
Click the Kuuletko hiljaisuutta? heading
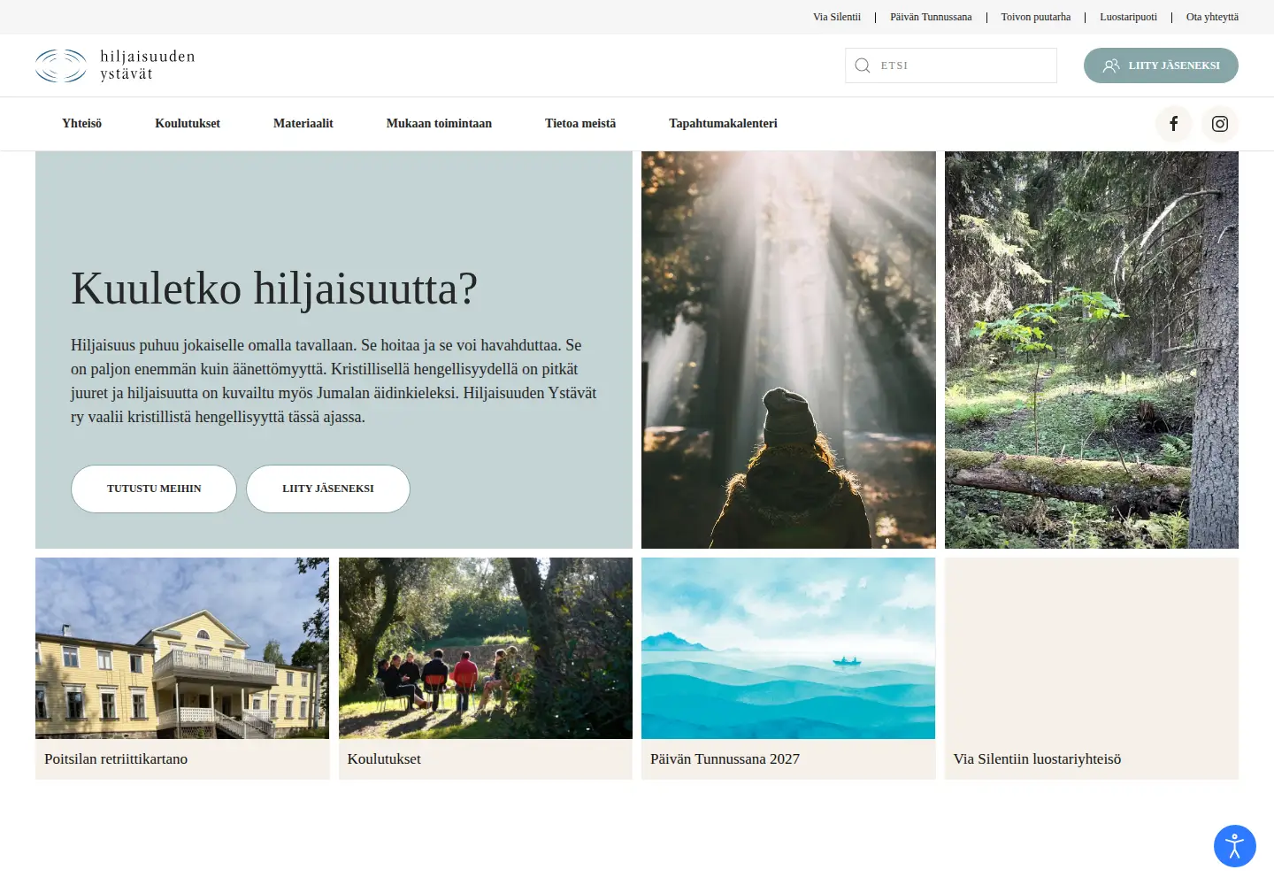[x=274, y=289]
